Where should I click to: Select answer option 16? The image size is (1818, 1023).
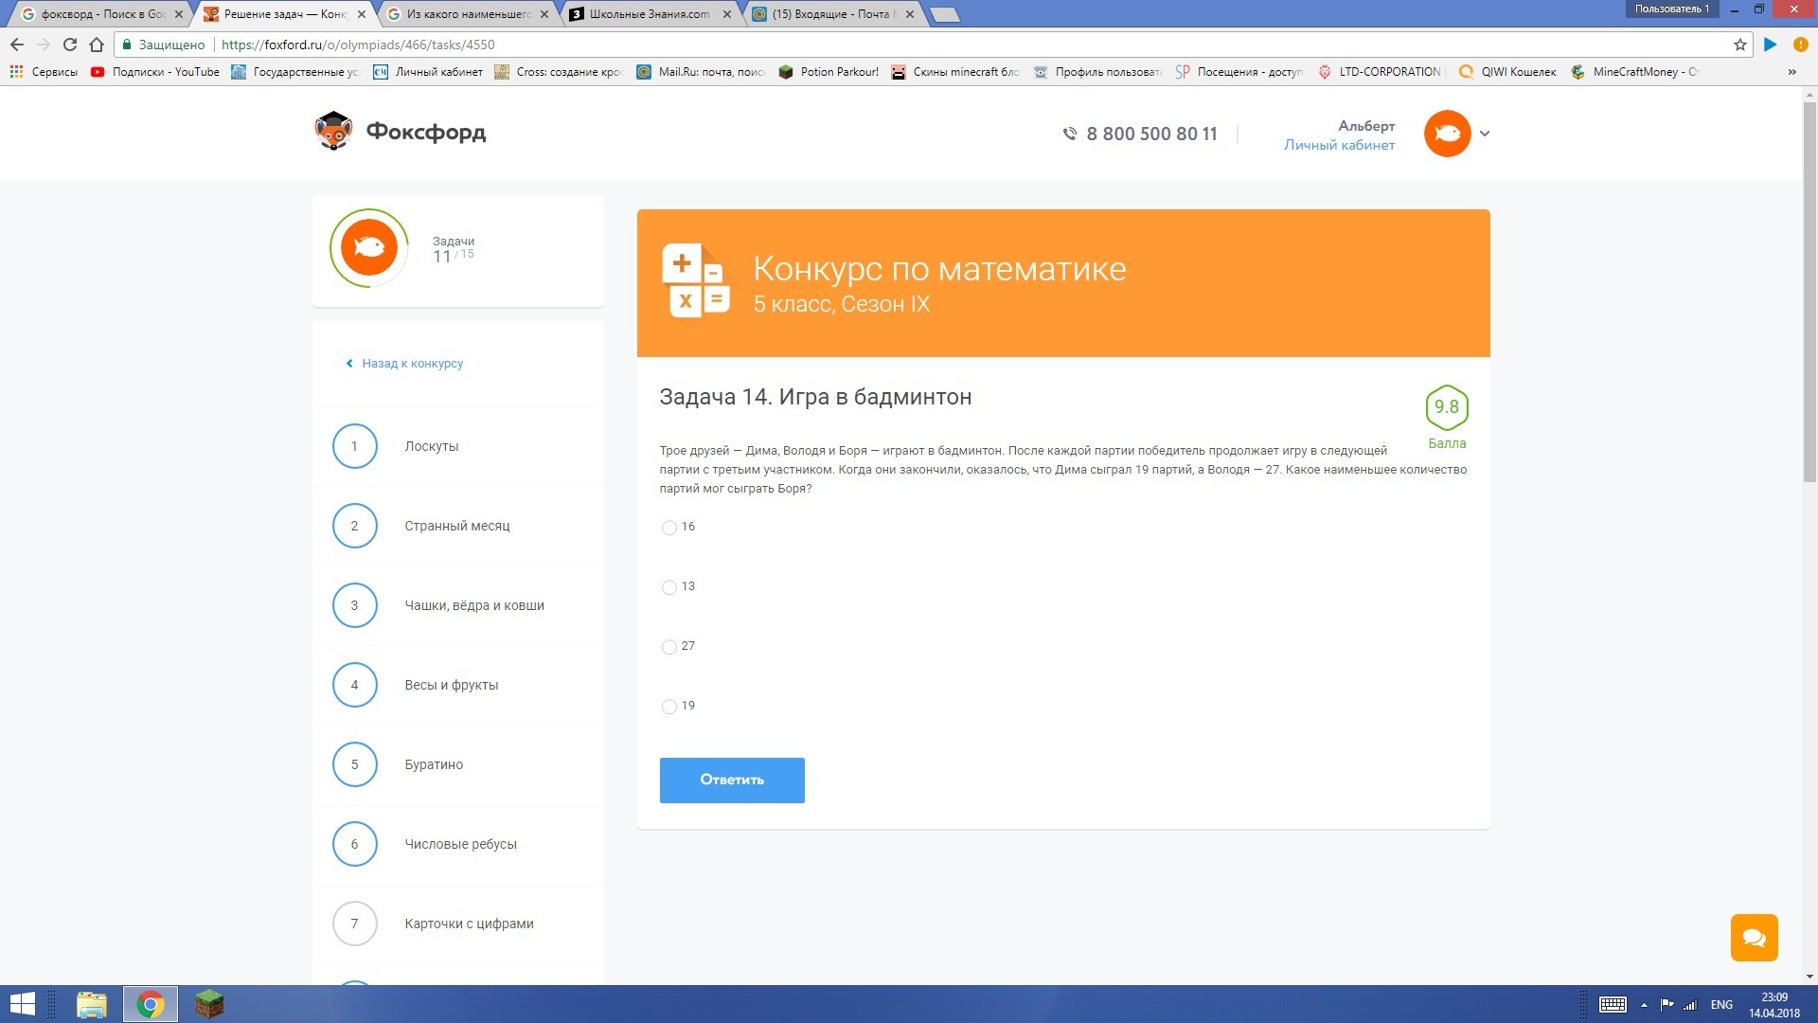tap(669, 528)
